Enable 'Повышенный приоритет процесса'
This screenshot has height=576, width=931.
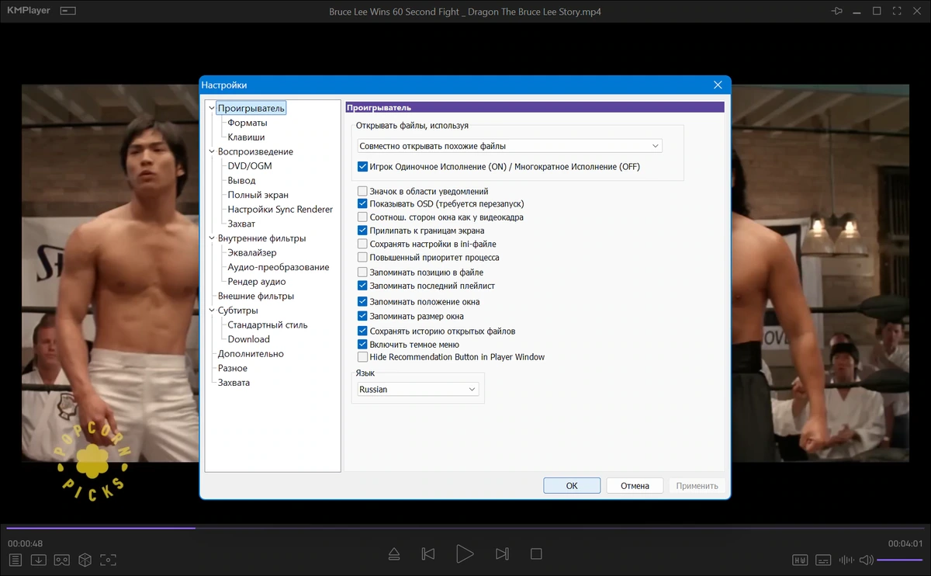pos(362,257)
